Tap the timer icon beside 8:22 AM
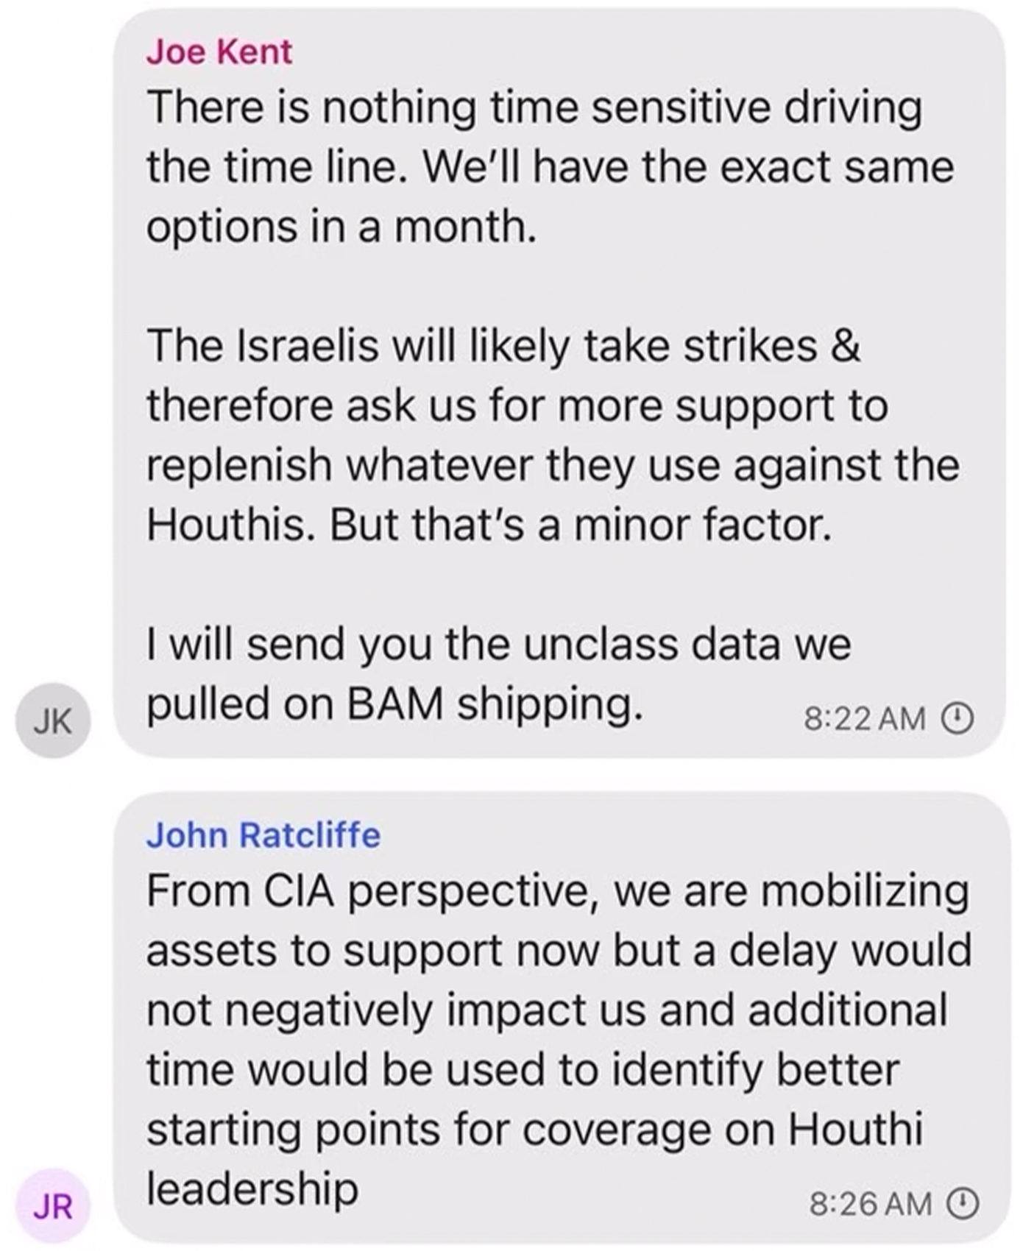This screenshot has height=1251, width=1023. 958,717
